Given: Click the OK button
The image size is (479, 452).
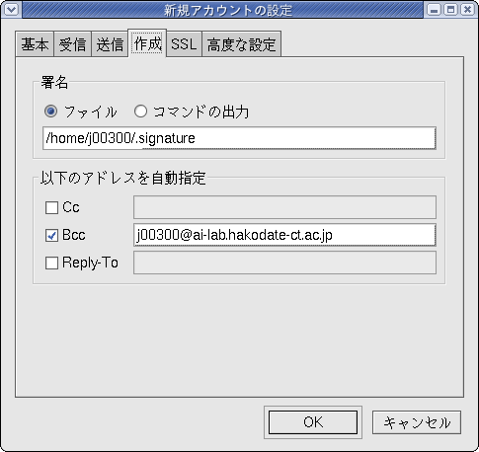Looking at the screenshot, I should (x=313, y=422).
